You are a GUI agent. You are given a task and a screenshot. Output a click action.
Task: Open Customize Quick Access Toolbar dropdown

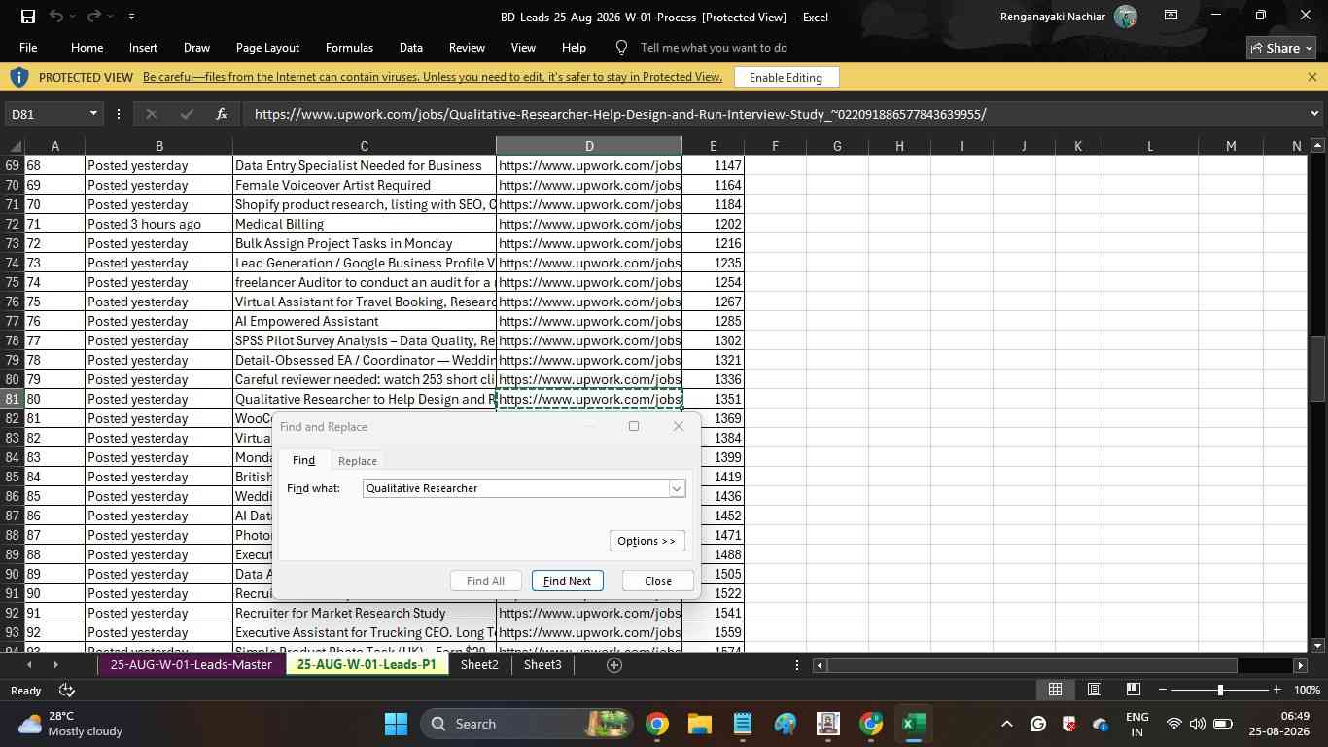point(131,17)
